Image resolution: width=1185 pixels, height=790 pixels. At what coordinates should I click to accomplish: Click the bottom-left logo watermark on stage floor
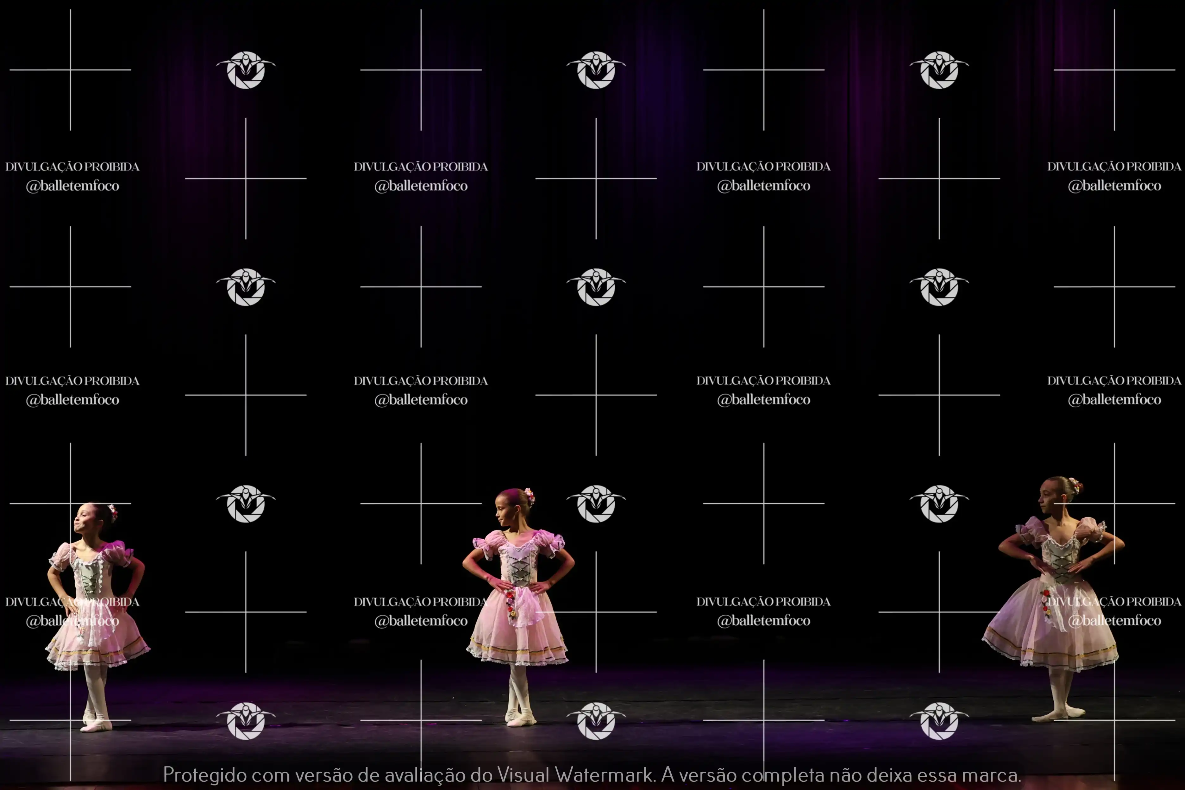pos(246,720)
